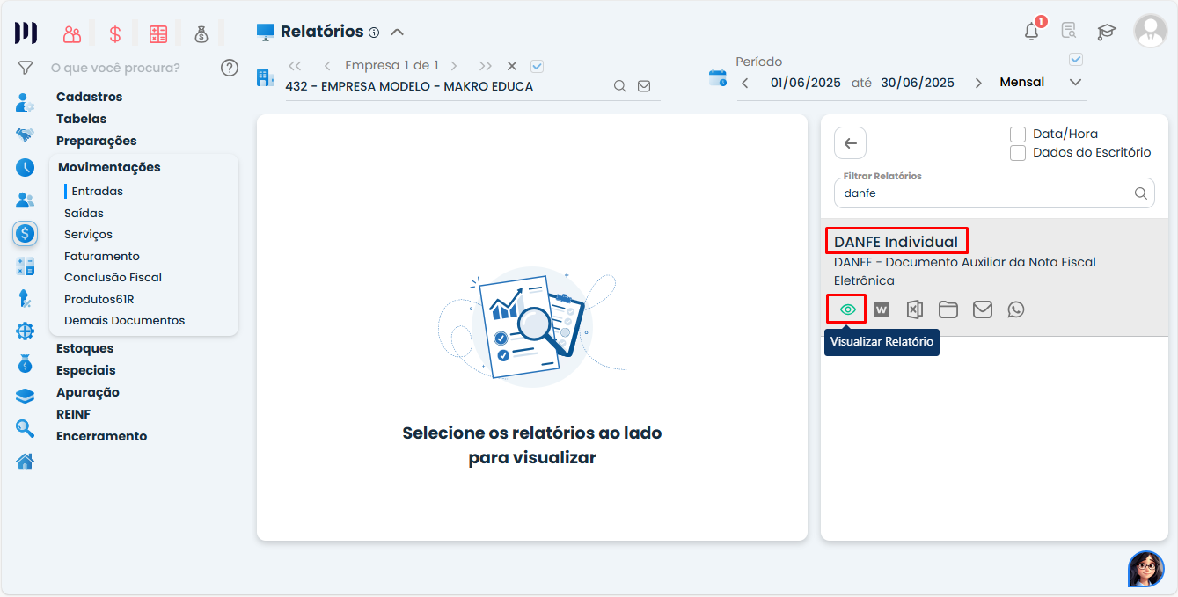Share DANFE report via WhatsApp
The width and height of the screenshot is (1178, 597).
1016,309
